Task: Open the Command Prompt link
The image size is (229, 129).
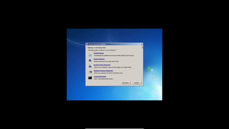Action: tap(100, 77)
